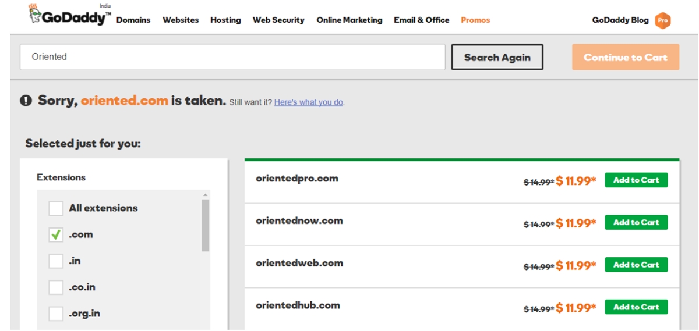Viewport: 699px width, 331px height.
Task: Uncheck the .com extension checkbox
Action: pos(56,234)
